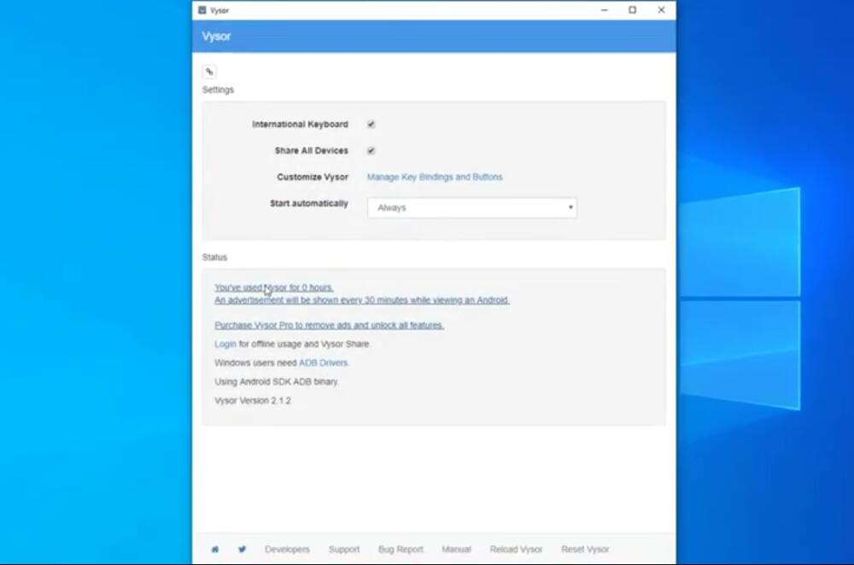Open Support in the footer menu
Viewport: 854px width, 565px height.
click(344, 550)
